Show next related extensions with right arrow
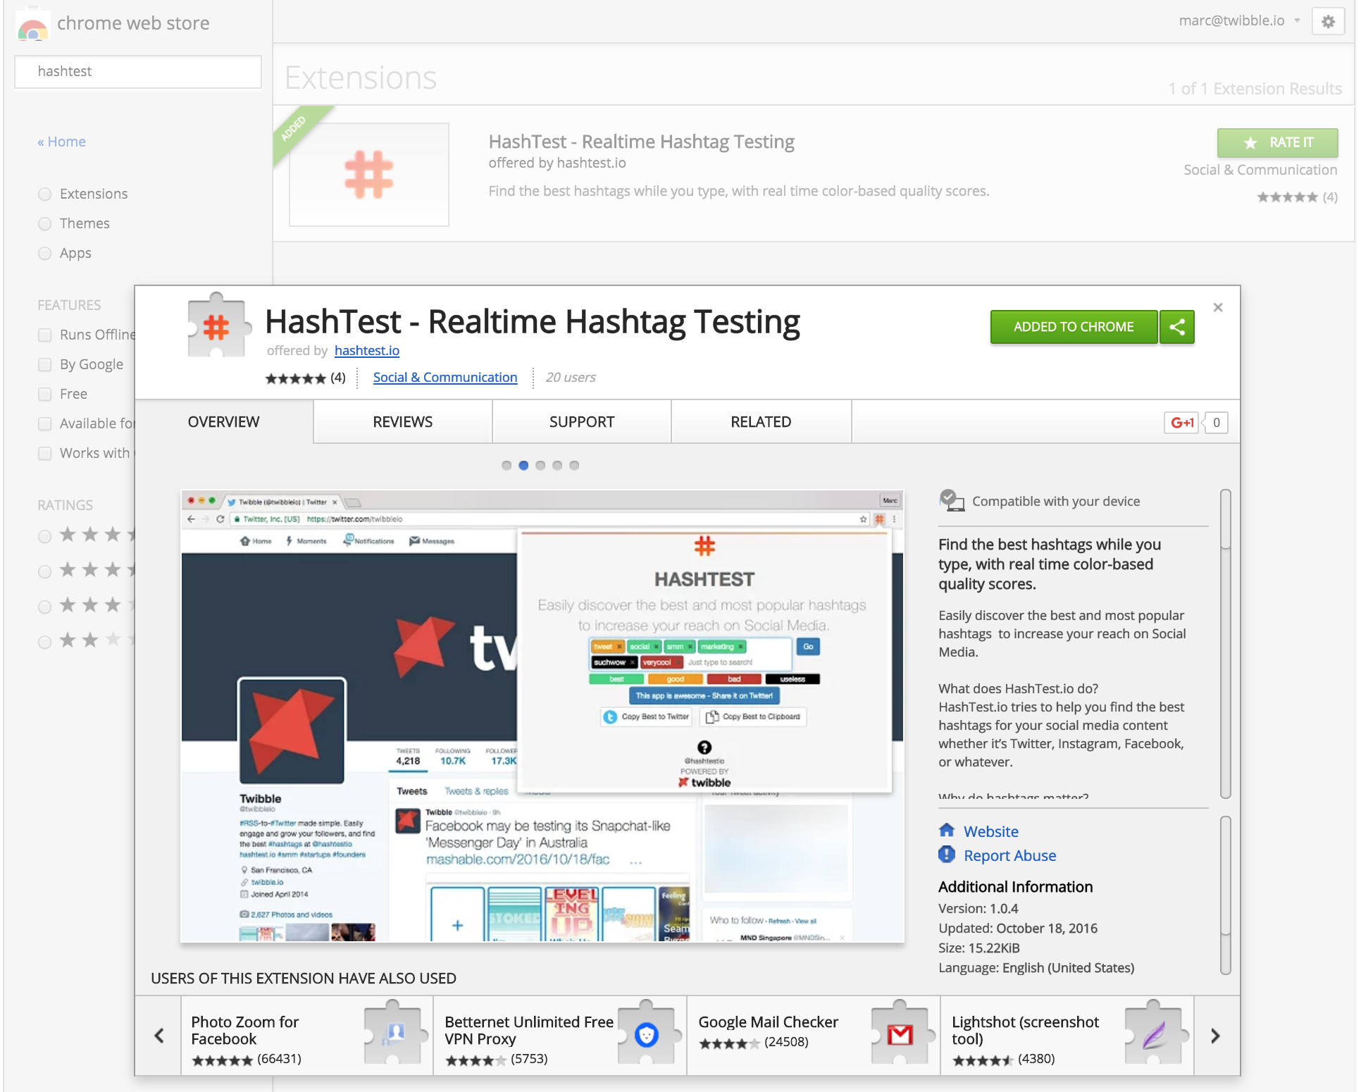Screen dimensions: 1361x1092 [1215, 1035]
